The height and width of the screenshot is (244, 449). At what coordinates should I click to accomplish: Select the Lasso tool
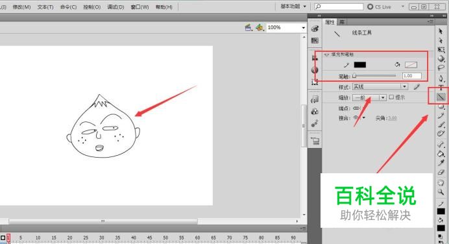441,68
